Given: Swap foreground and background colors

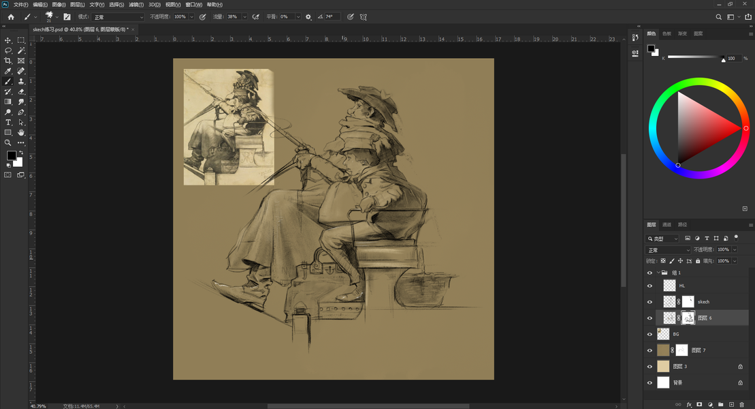Looking at the screenshot, I should coord(20,153).
